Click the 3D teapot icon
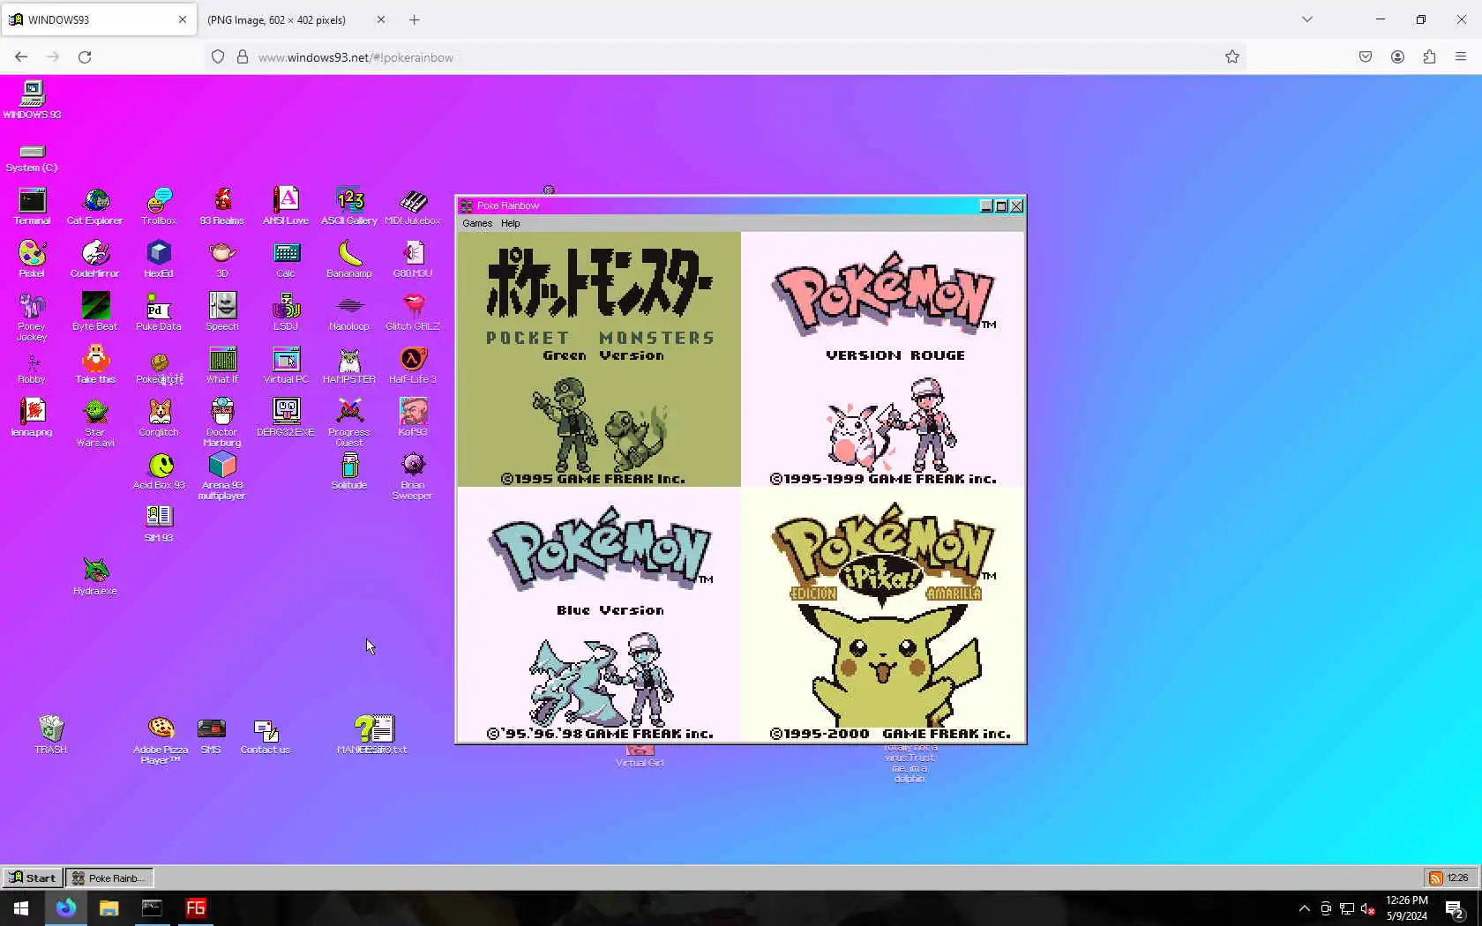 tap(222, 260)
